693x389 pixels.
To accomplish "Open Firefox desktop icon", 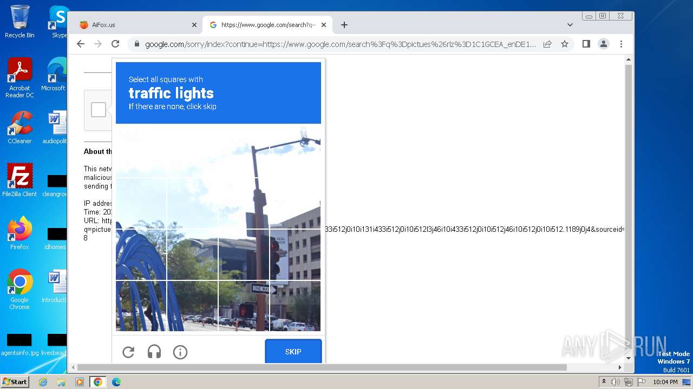I will coord(19,233).
